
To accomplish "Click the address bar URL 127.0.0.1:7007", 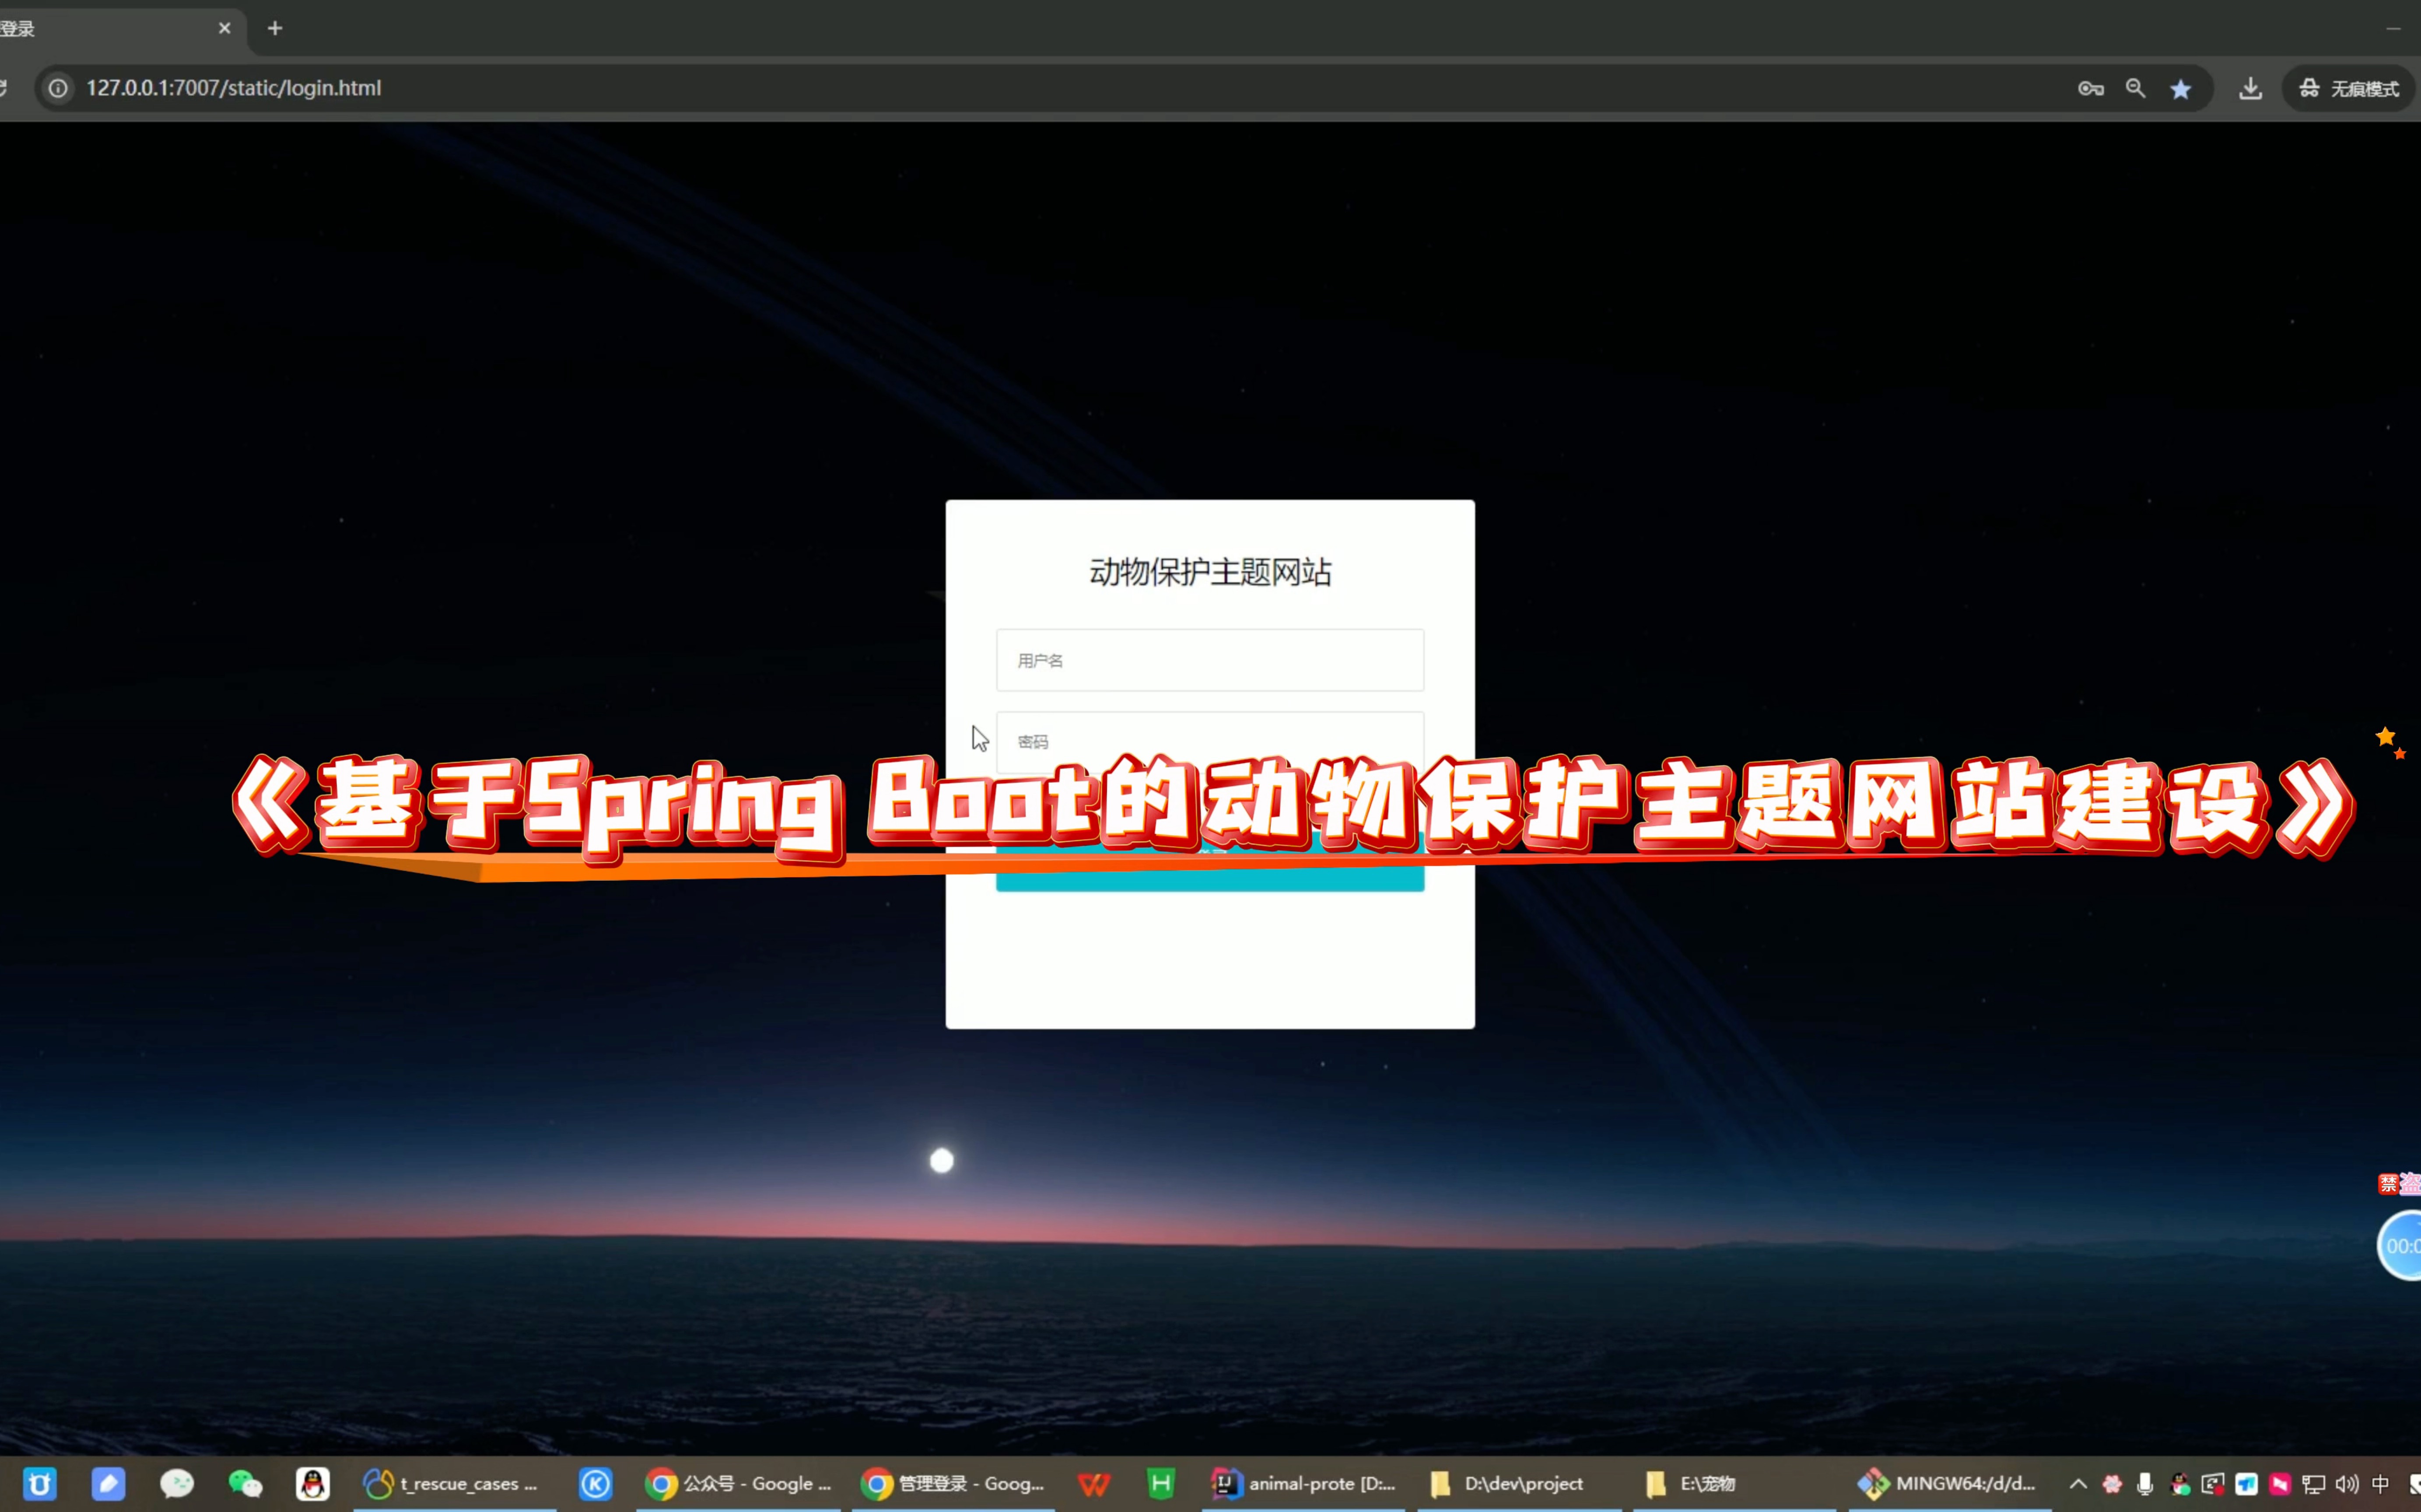I will (233, 88).
